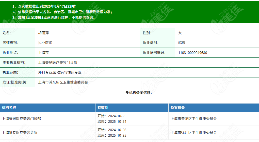The height and width of the screenshot is (142, 259).
Task: Select the scope 外科专业;皮肤病与性病专业
Action: click(x=60, y=72)
